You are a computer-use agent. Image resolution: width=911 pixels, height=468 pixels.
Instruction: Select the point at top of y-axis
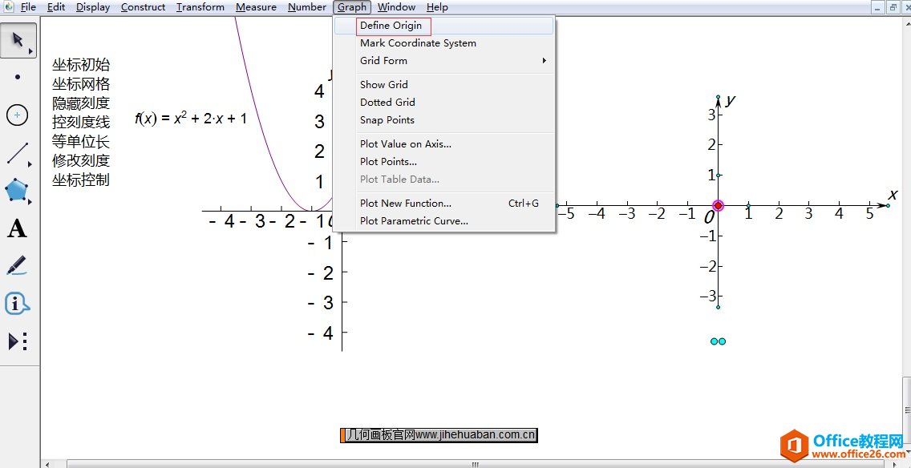[x=719, y=97]
